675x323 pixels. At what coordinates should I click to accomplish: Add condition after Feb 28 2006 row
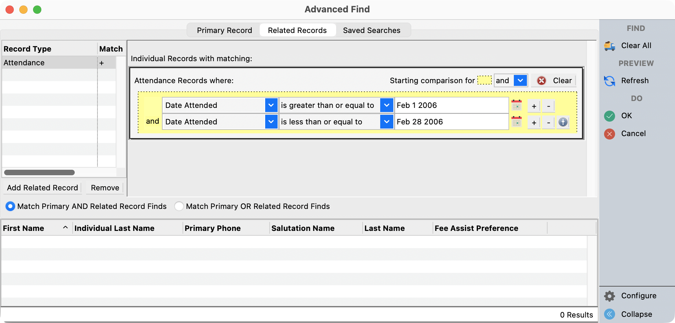click(x=534, y=122)
